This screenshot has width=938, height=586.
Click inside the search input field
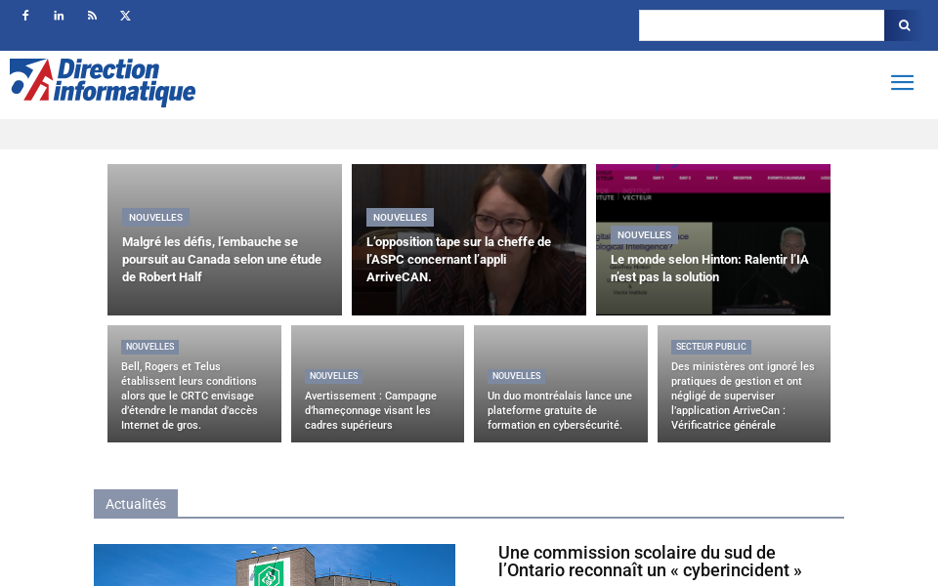pos(762,25)
